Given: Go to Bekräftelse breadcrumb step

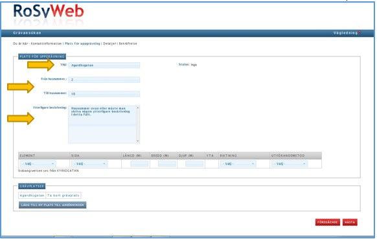Looking at the screenshot, I should pos(128,43).
